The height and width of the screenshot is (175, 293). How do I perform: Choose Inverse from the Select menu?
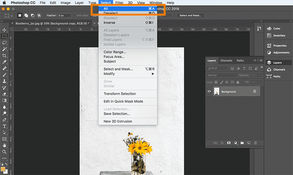click(109, 23)
